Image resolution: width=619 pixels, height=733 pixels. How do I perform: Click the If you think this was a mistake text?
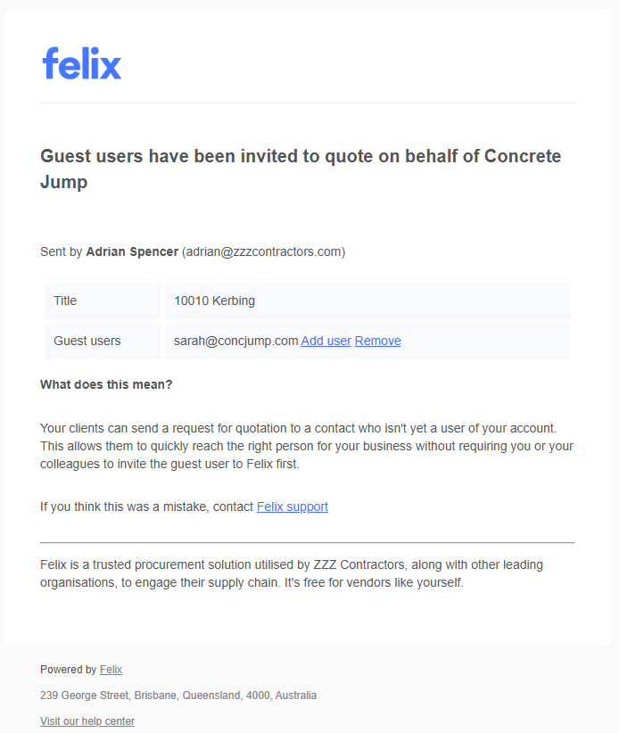pos(147,507)
